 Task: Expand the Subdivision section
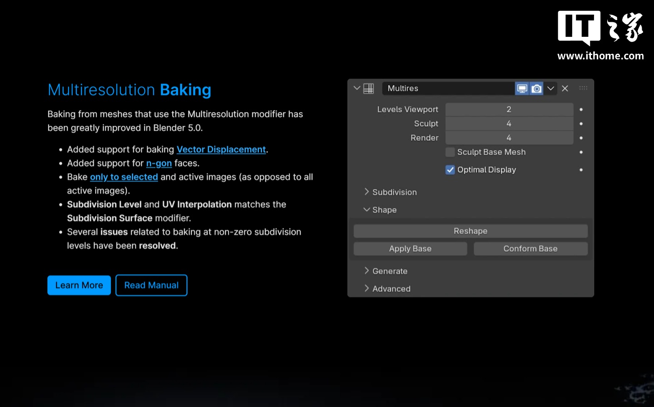[x=367, y=192]
